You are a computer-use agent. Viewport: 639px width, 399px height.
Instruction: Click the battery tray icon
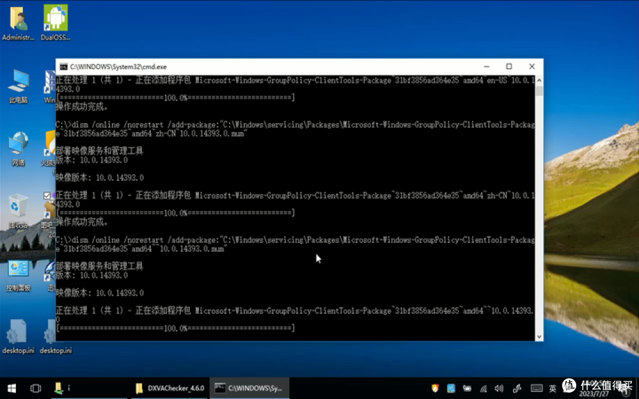click(467, 388)
